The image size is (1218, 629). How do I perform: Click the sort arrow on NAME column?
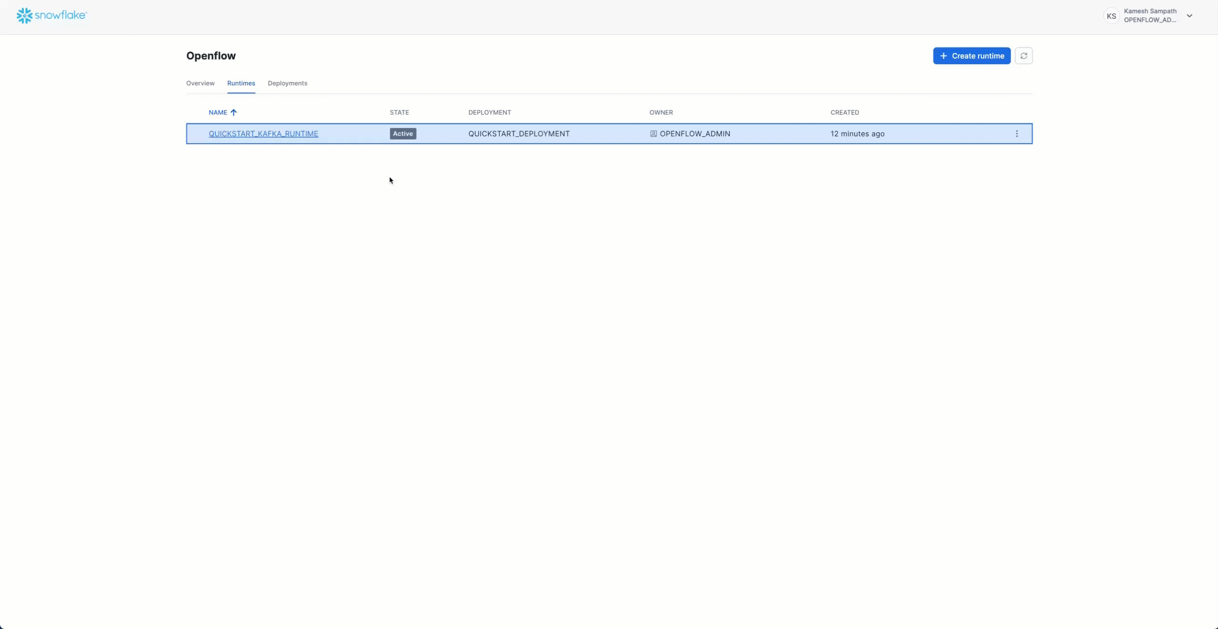click(233, 112)
